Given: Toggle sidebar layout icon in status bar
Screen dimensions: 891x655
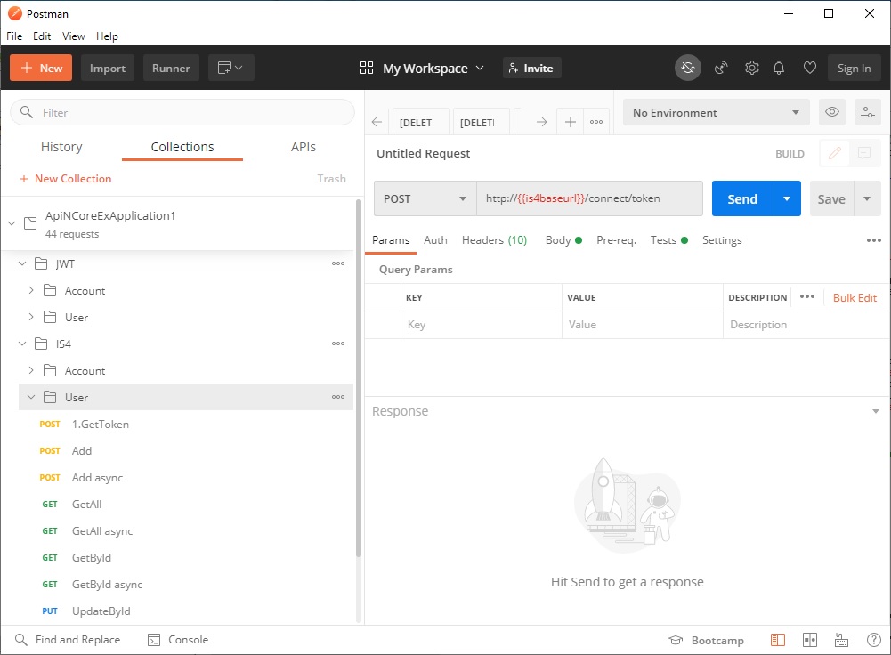Looking at the screenshot, I should click(777, 640).
